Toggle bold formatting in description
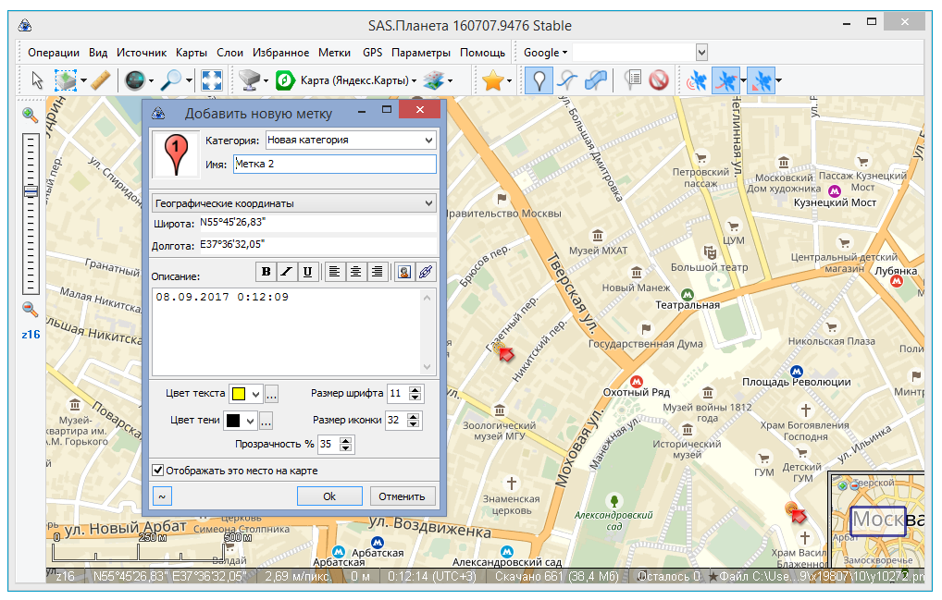Screen dimensions: 942x600 point(266,272)
